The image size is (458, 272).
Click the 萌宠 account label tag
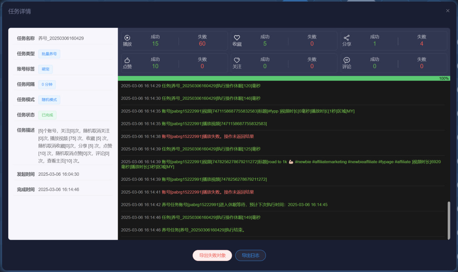[45, 69]
